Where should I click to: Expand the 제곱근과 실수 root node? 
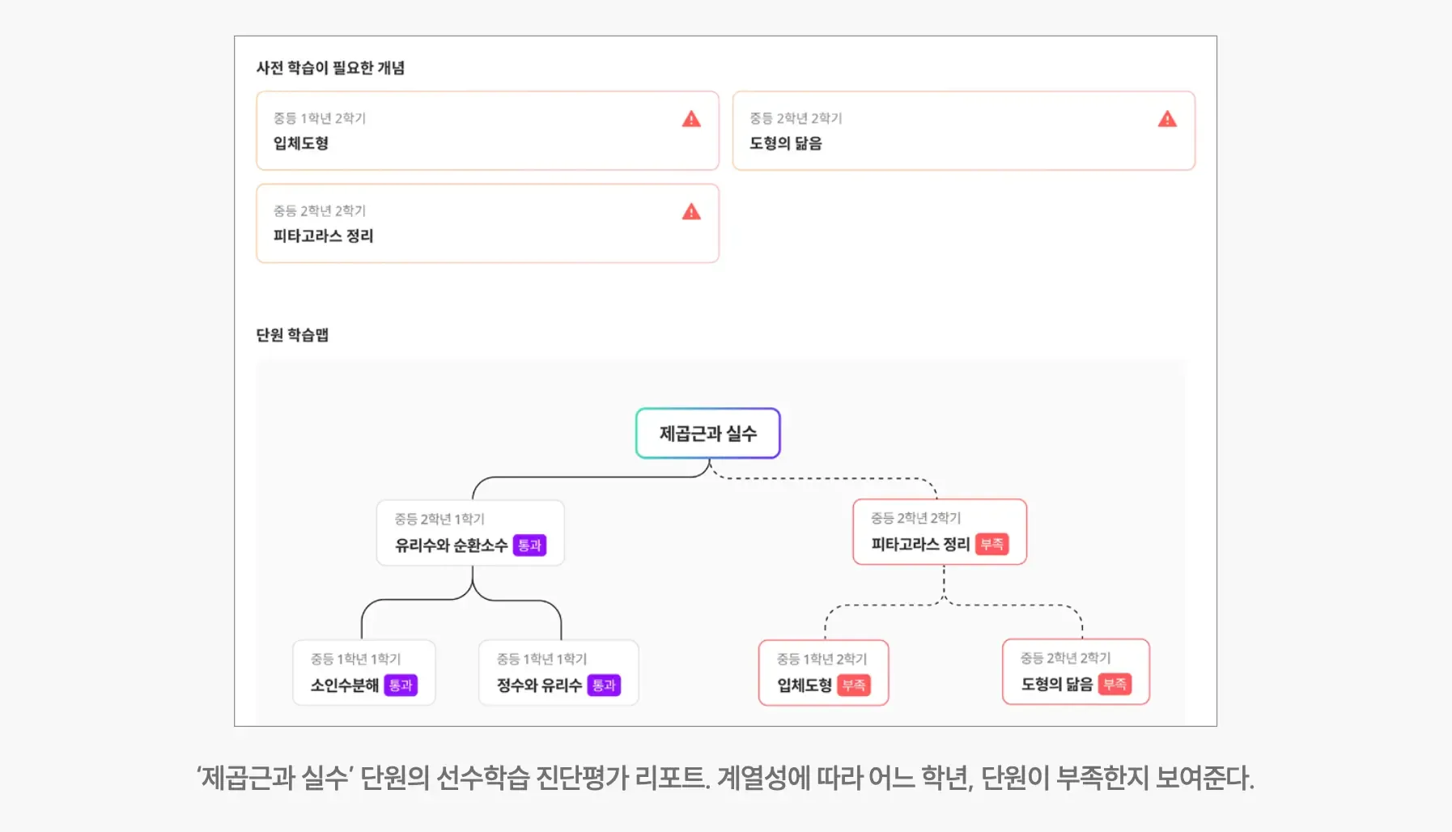pyautogui.click(x=707, y=434)
